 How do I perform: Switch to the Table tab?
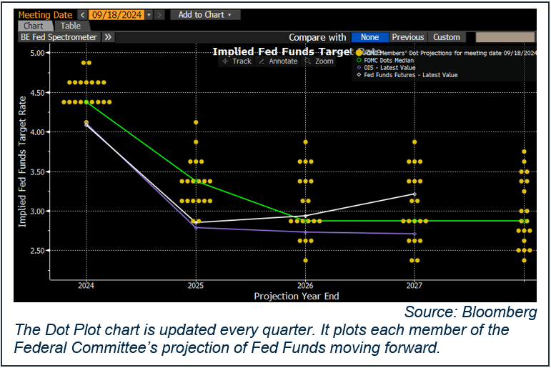pyautogui.click(x=71, y=26)
